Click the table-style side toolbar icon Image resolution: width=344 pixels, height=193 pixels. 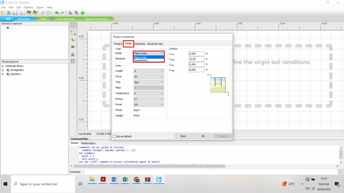click(73, 62)
